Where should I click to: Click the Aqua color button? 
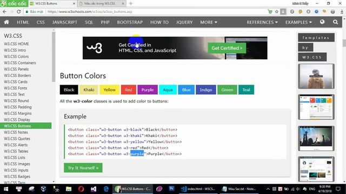click(x=168, y=90)
